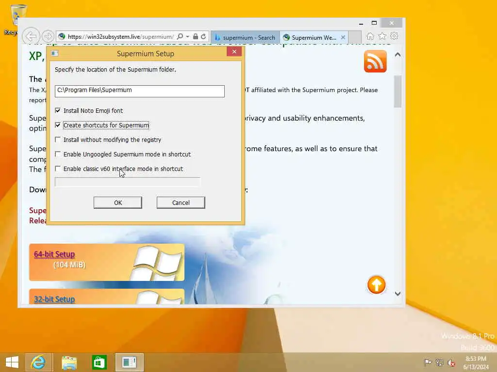Image resolution: width=497 pixels, height=372 pixels.
Task: Open a new blank tab
Action: click(355, 37)
